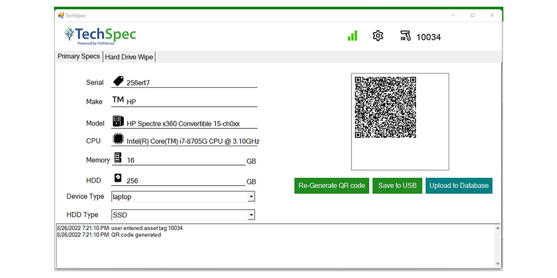Click the generated QR code image
The width and height of the screenshot is (557, 278).
(385, 107)
